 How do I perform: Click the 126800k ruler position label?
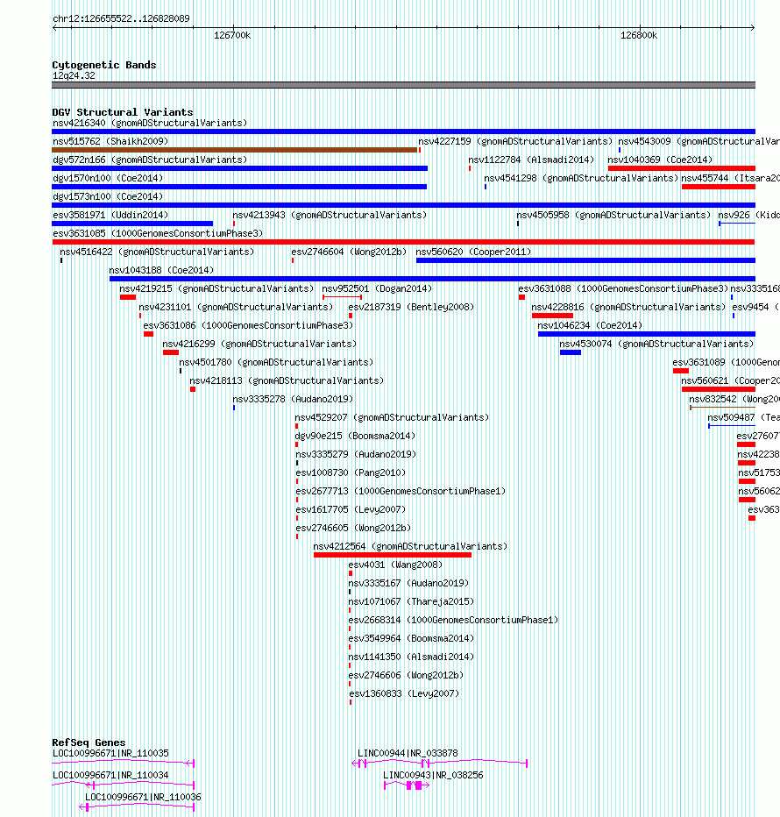coord(639,35)
